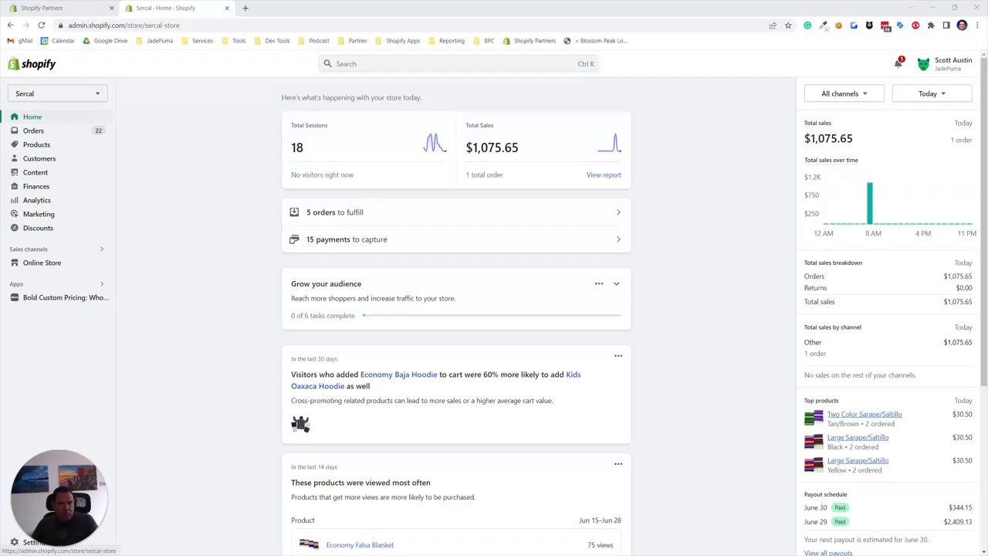Click the View report link

(604, 175)
